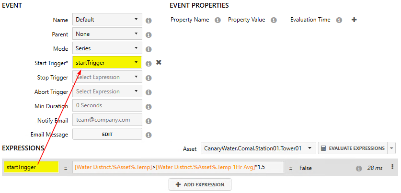Expand the Evaluate Expressions split arrow

pos(392,148)
